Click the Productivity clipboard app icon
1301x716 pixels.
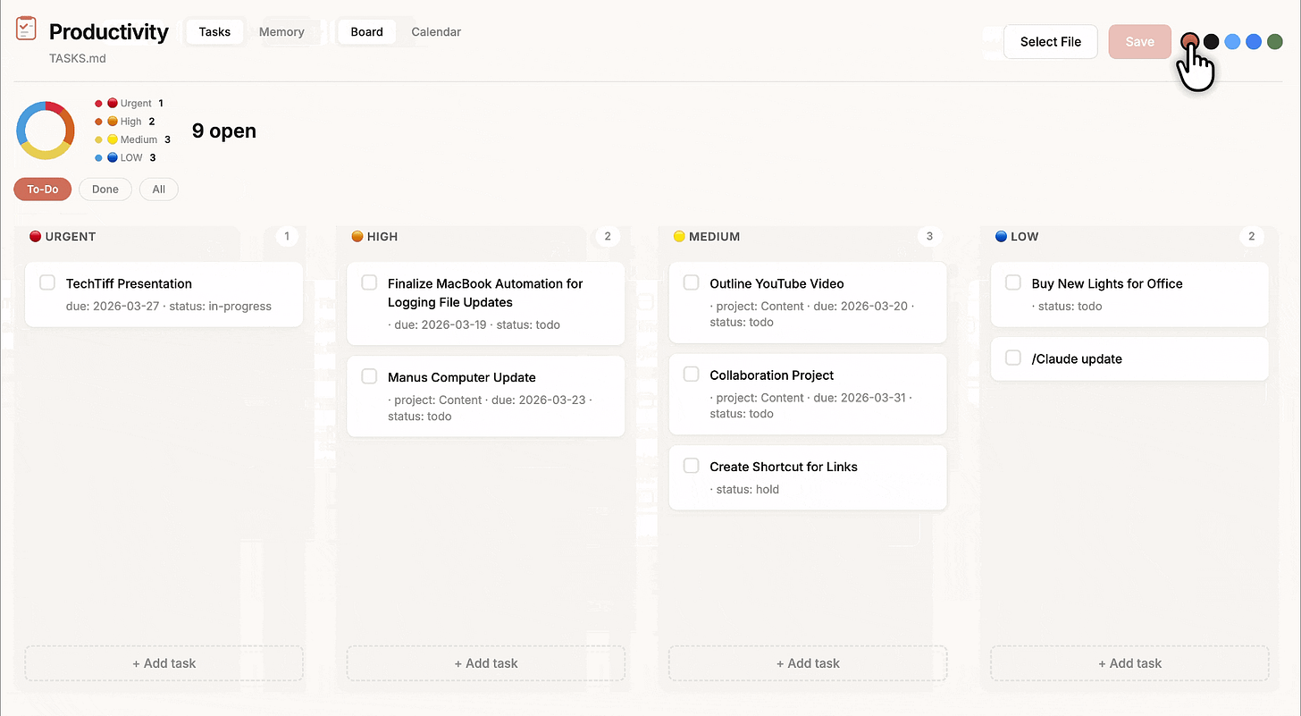[26, 28]
